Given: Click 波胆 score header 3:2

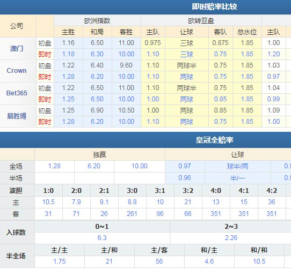Looking at the screenshot, I should 188,190.
